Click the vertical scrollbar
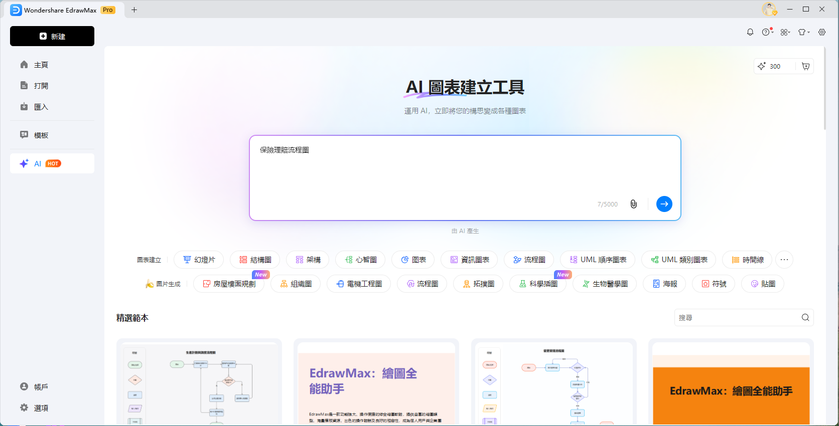This screenshot has width=839, height=426. 824,88
